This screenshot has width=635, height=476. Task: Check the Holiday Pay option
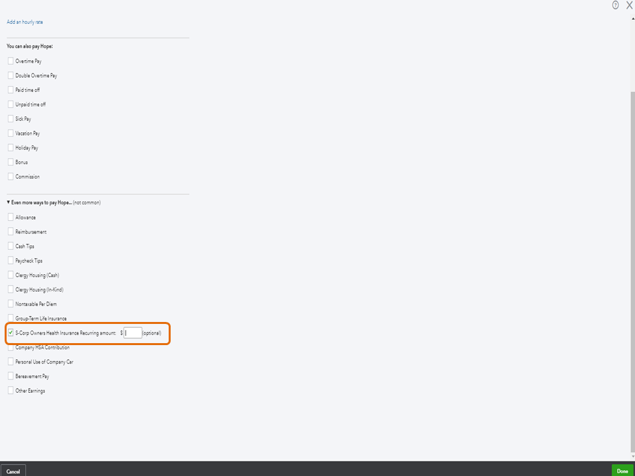click(11, 148)
